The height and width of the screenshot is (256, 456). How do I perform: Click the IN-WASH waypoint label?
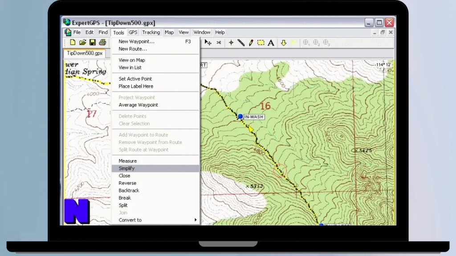[254, 117]
